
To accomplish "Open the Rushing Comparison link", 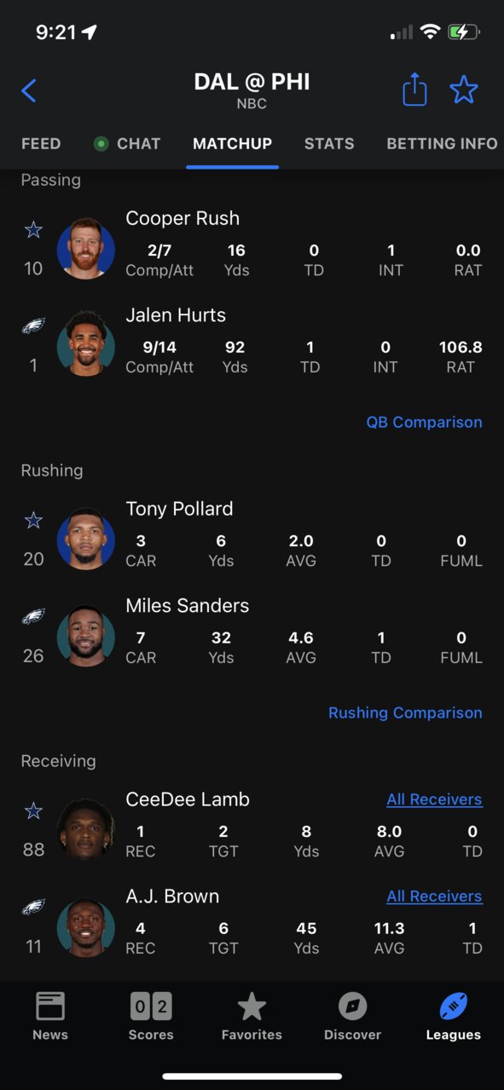I will tap(405, 712).
